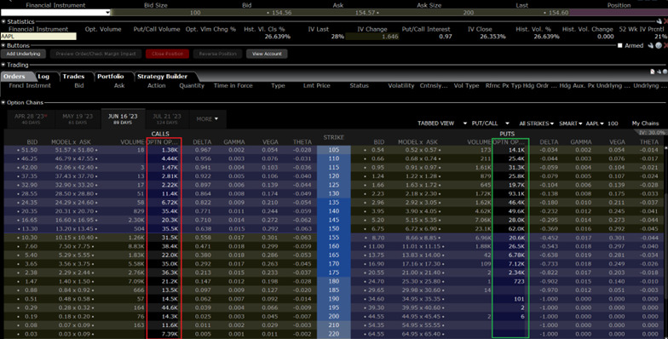The width and height of the screenshot is (668, 339).
Task: Click the 100 multiplier value next to AAPL
Action: click(613, 123)
